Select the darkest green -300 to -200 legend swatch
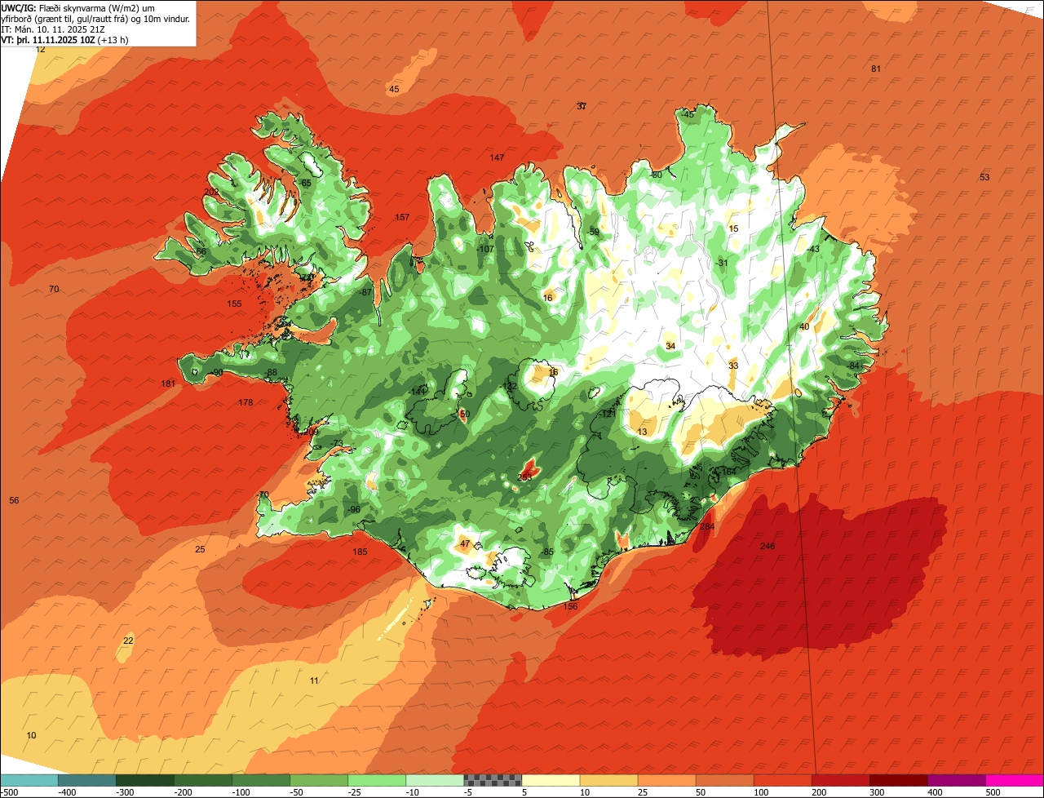This screenshot has height=798, width=1044. point(145,780)
